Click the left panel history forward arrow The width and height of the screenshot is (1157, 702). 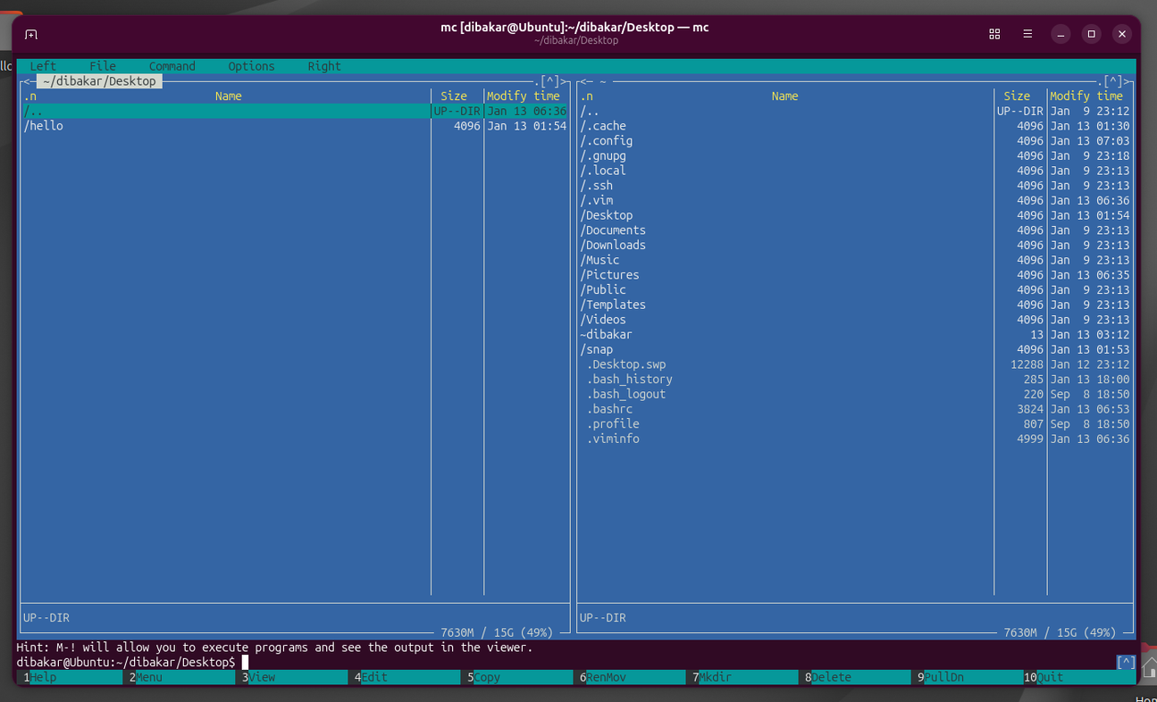pos(564,81)
